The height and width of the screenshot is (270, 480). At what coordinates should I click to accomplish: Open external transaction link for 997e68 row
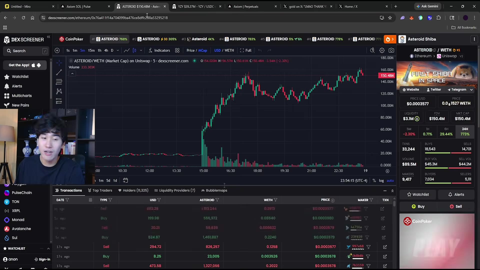click(385, 247)
